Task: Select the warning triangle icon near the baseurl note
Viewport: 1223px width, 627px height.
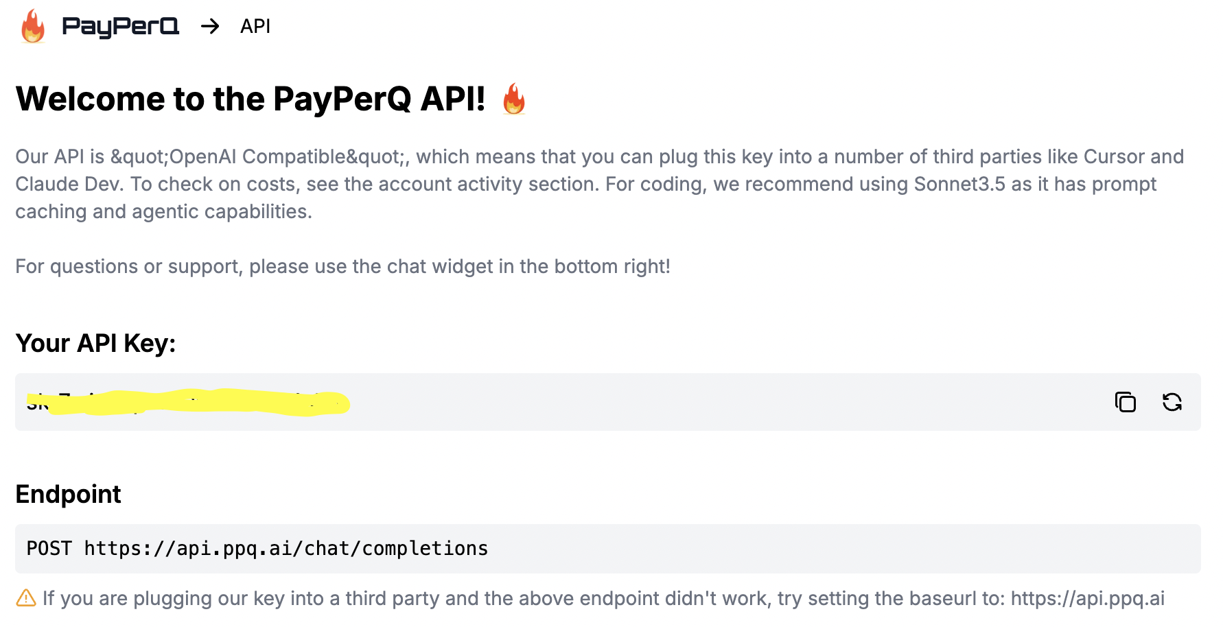Action: tap(25, 598)
